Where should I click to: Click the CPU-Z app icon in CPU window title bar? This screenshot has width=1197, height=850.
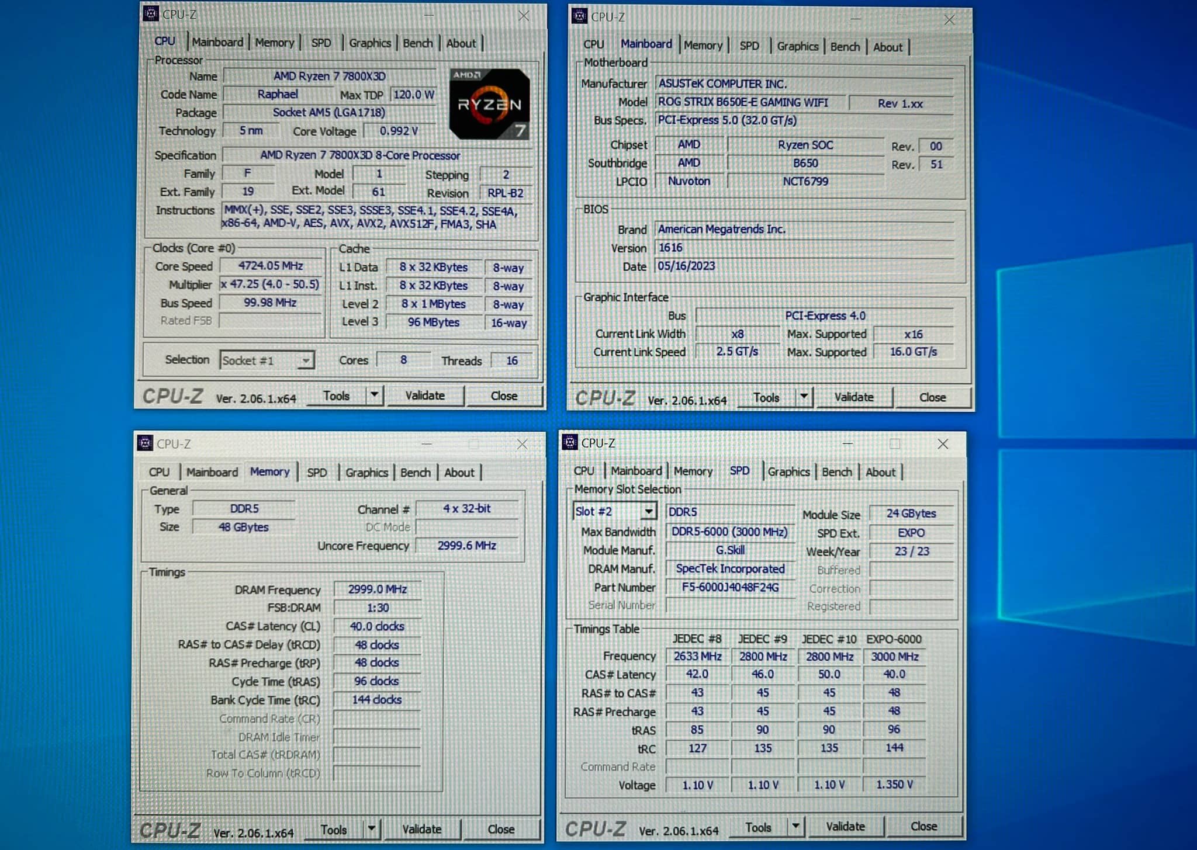pos(151,13)
